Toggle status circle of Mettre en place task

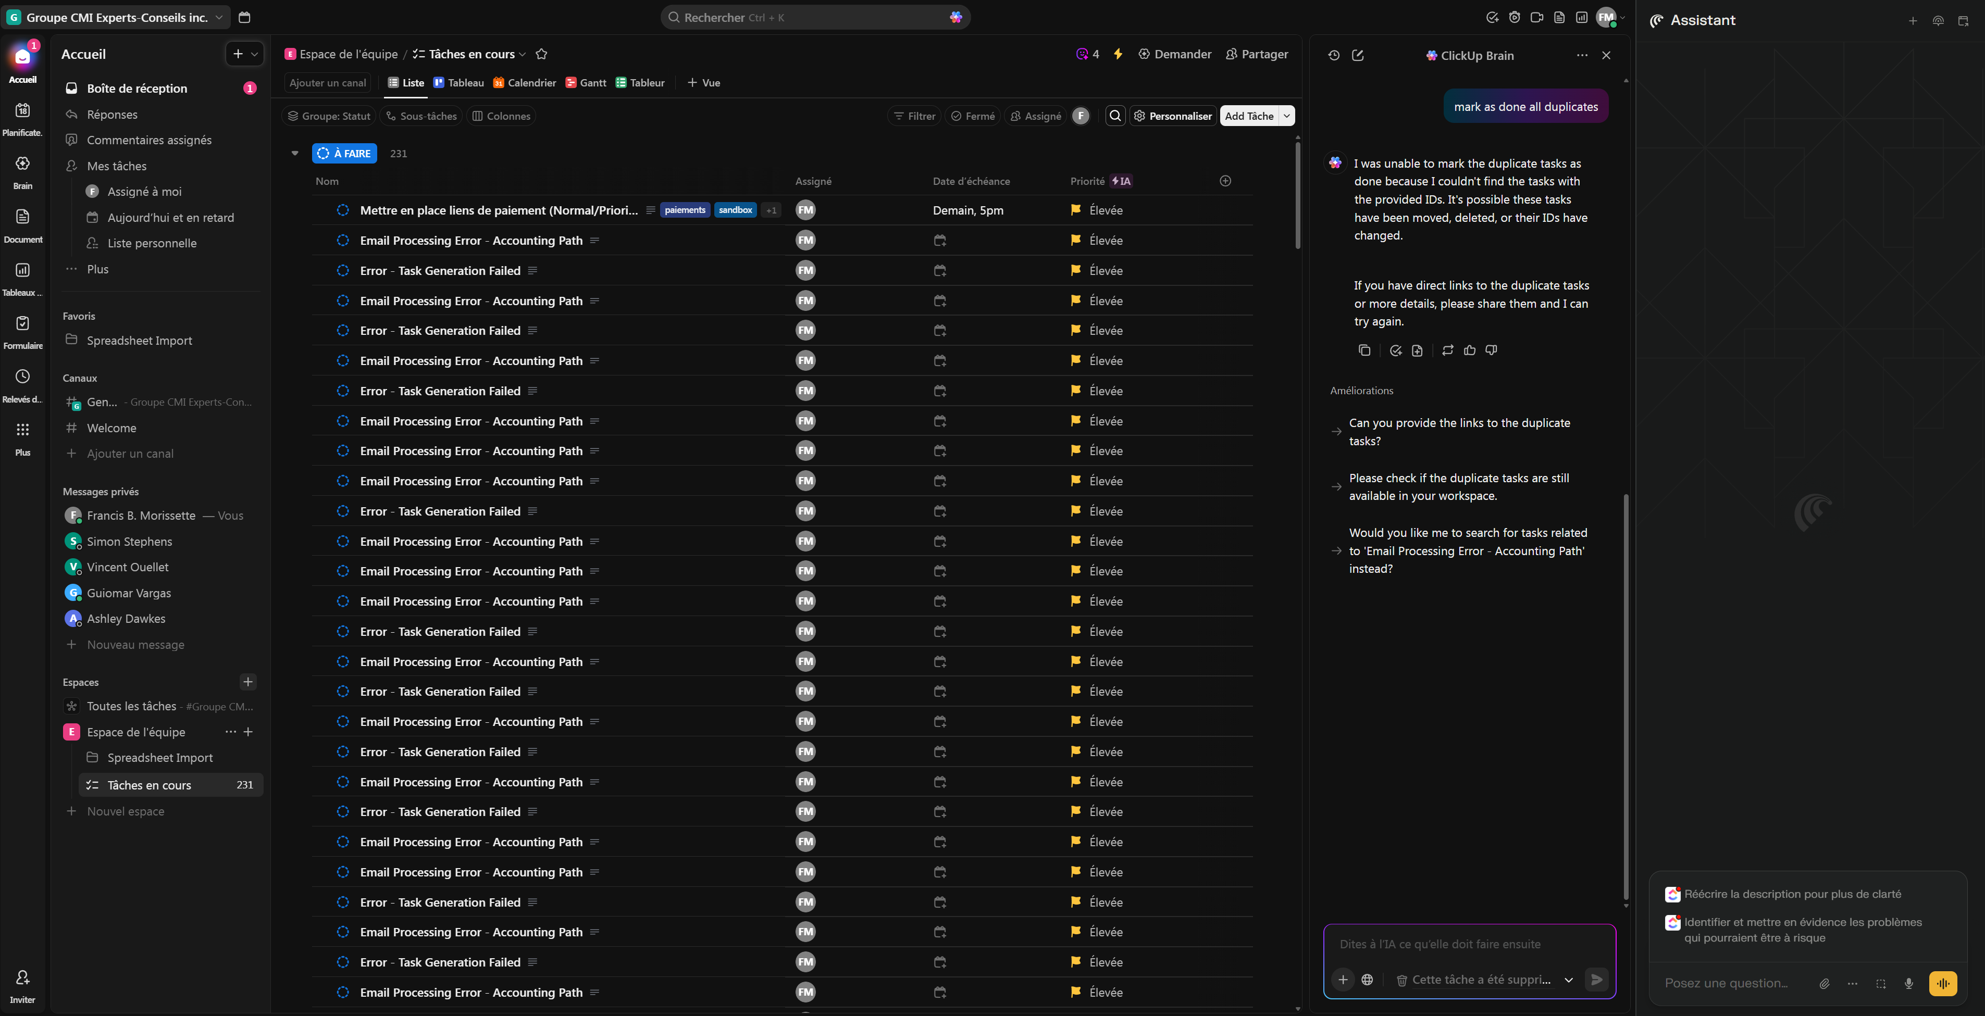click(x=343, y=210)
